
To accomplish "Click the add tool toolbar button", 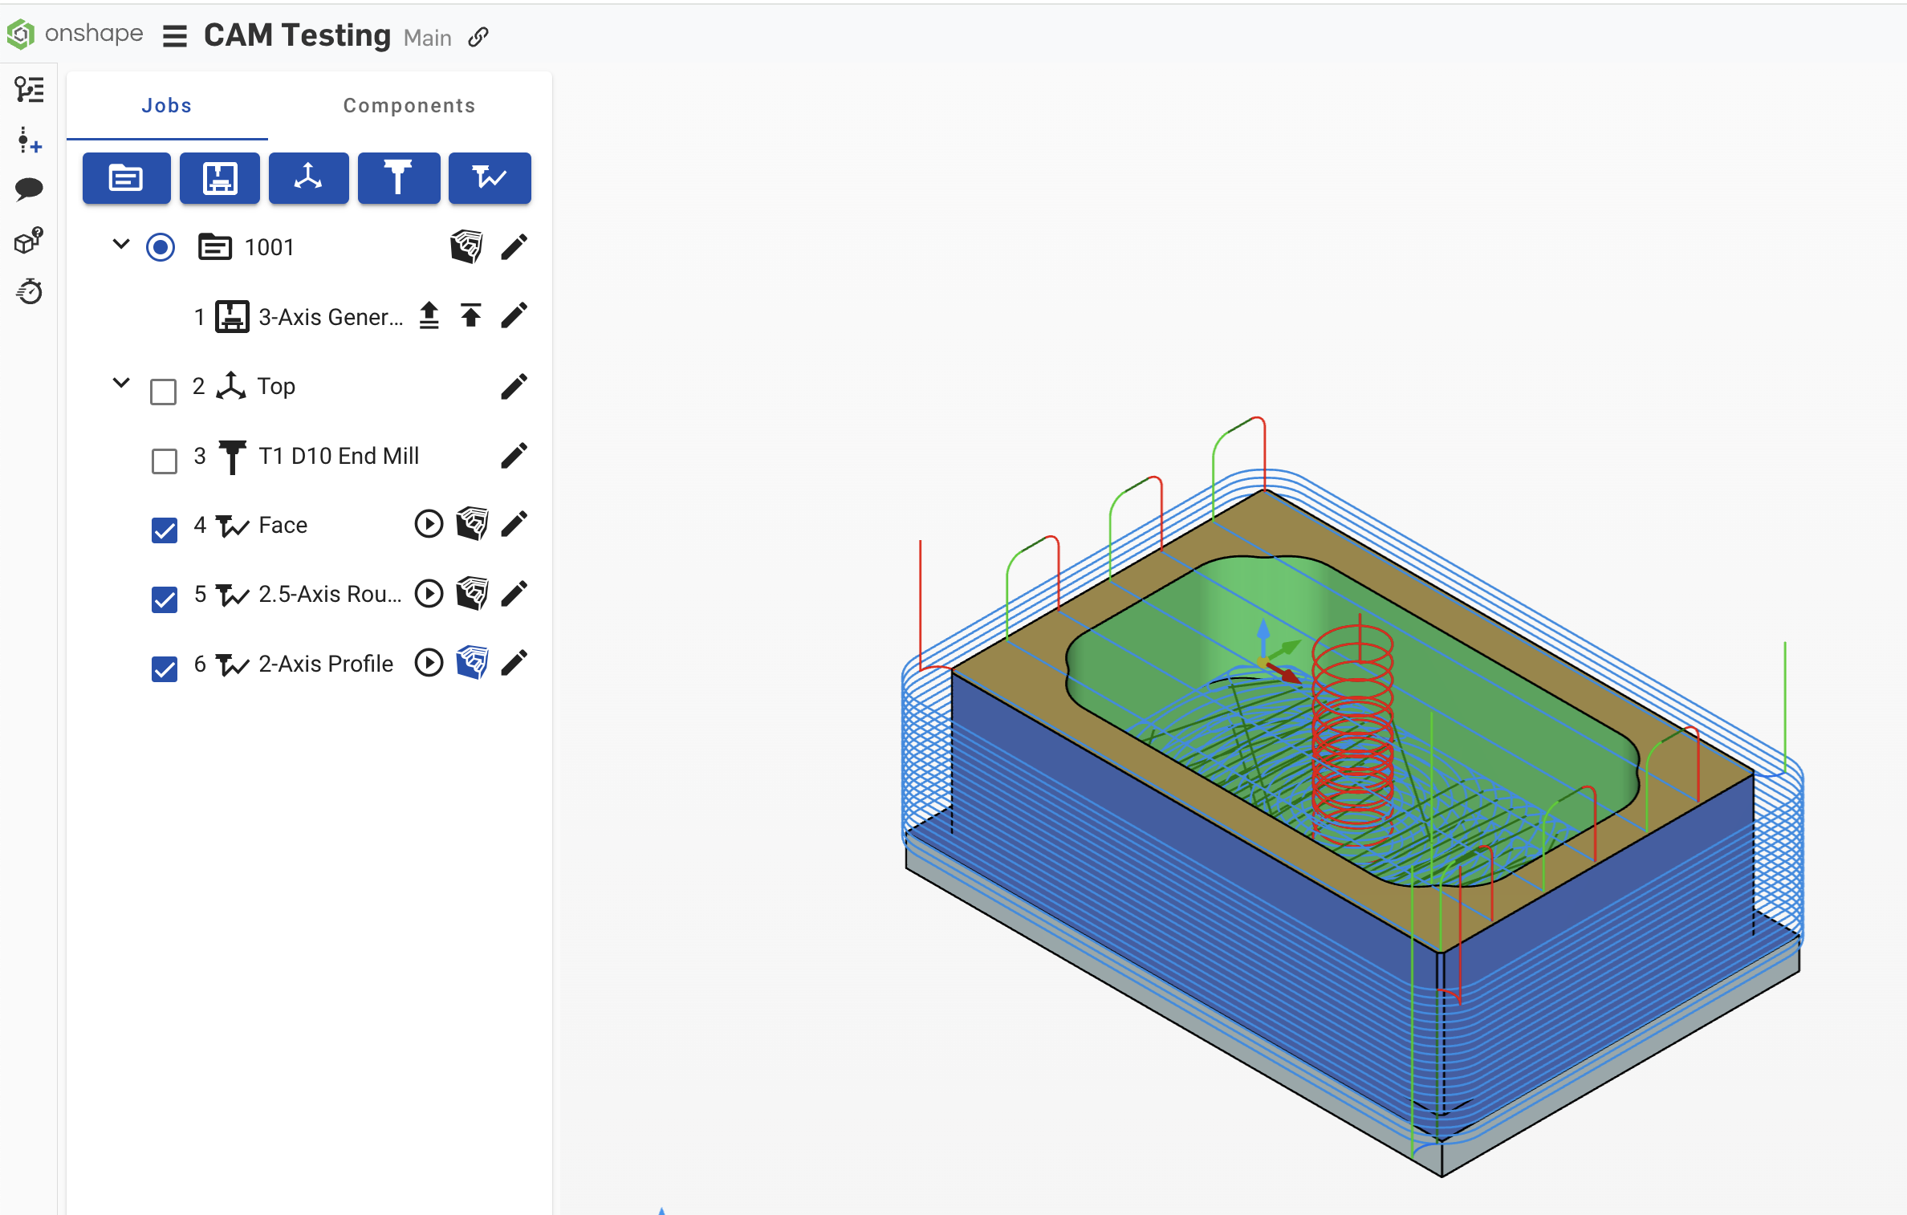I will (398, 177).
